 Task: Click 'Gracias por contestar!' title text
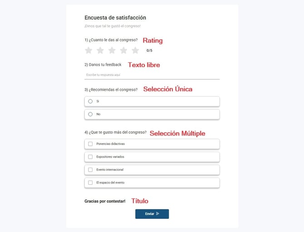pos(105,201)
